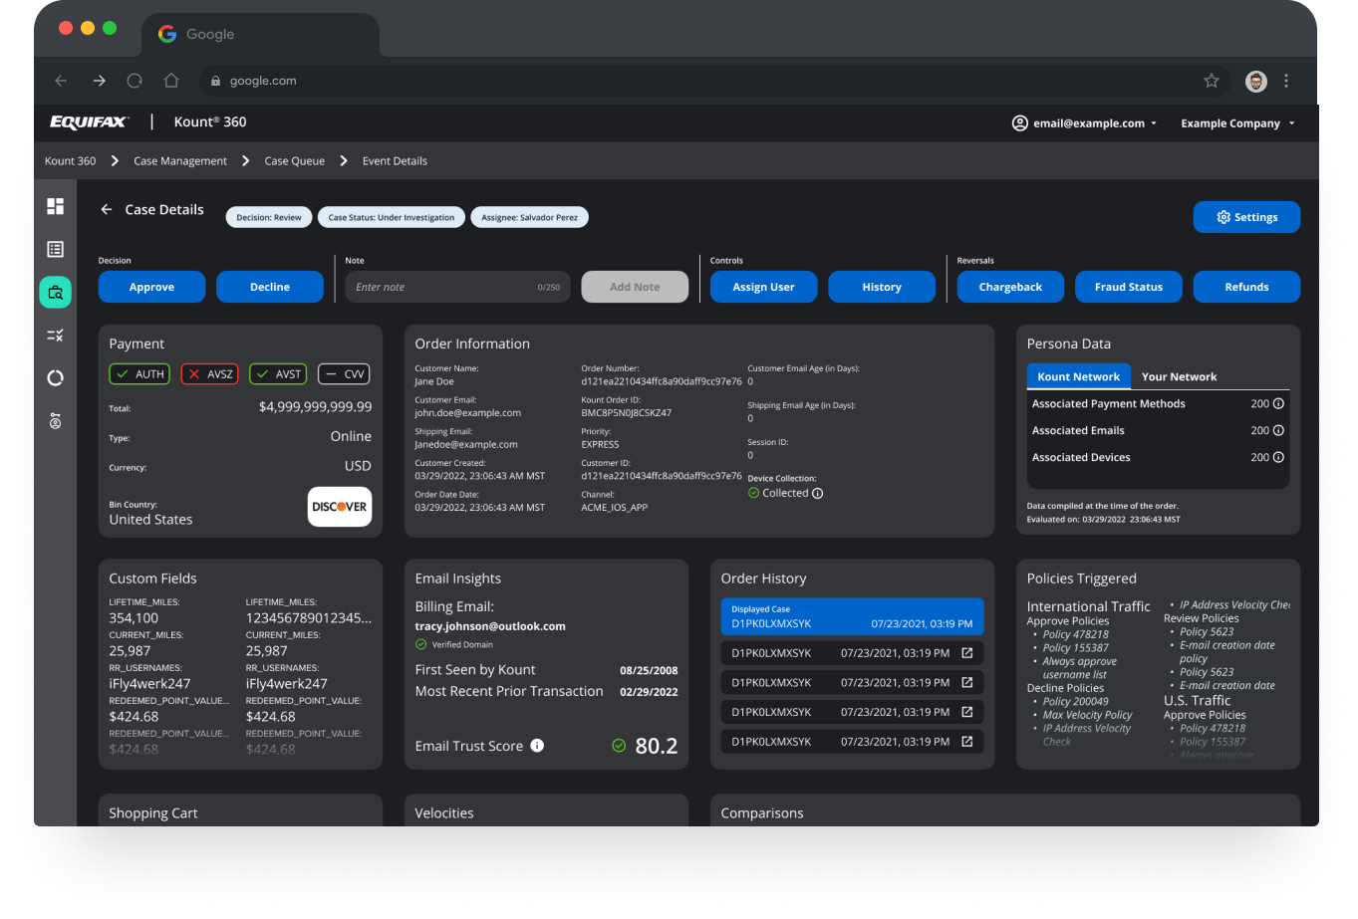Go back using Case Details arrow

pyautogui.click(x=106, y=210)
